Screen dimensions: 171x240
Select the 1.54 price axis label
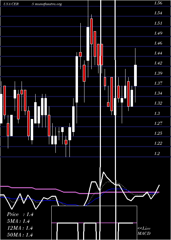[158, 13]
